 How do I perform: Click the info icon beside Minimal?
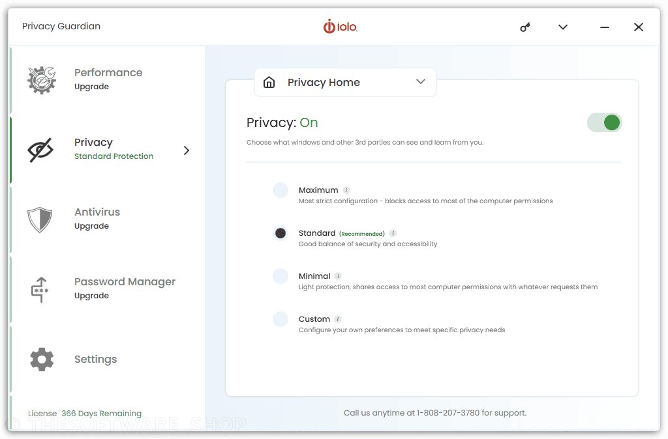[x=338, y=276]
